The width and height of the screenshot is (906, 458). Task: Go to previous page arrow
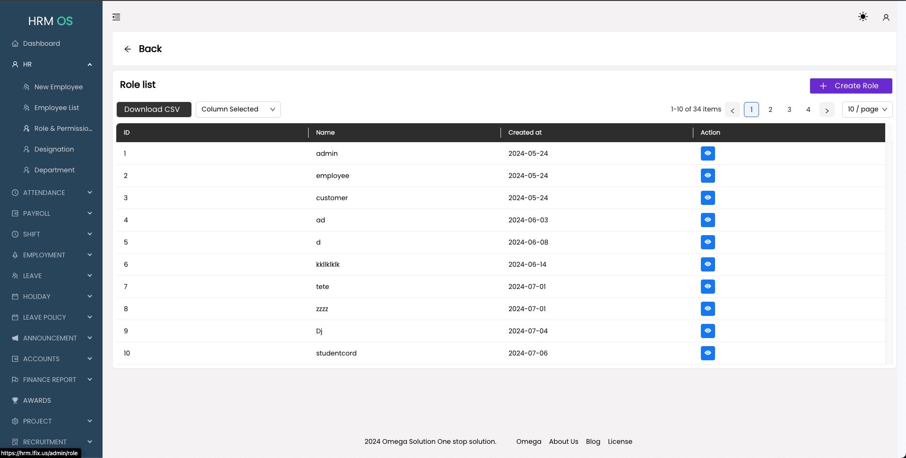coord(733,110)
